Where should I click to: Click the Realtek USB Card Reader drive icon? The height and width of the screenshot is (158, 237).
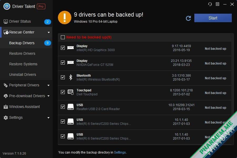(71, 107)
